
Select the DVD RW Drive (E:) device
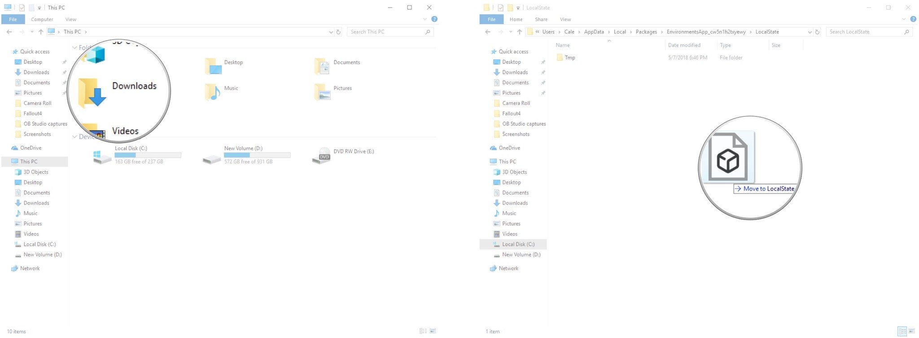[343, 155]
